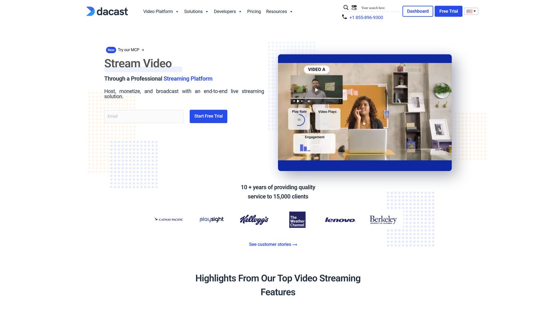556x312 pixels.
Task: Click the Lenovo client logo
Action: pos(340,219)
